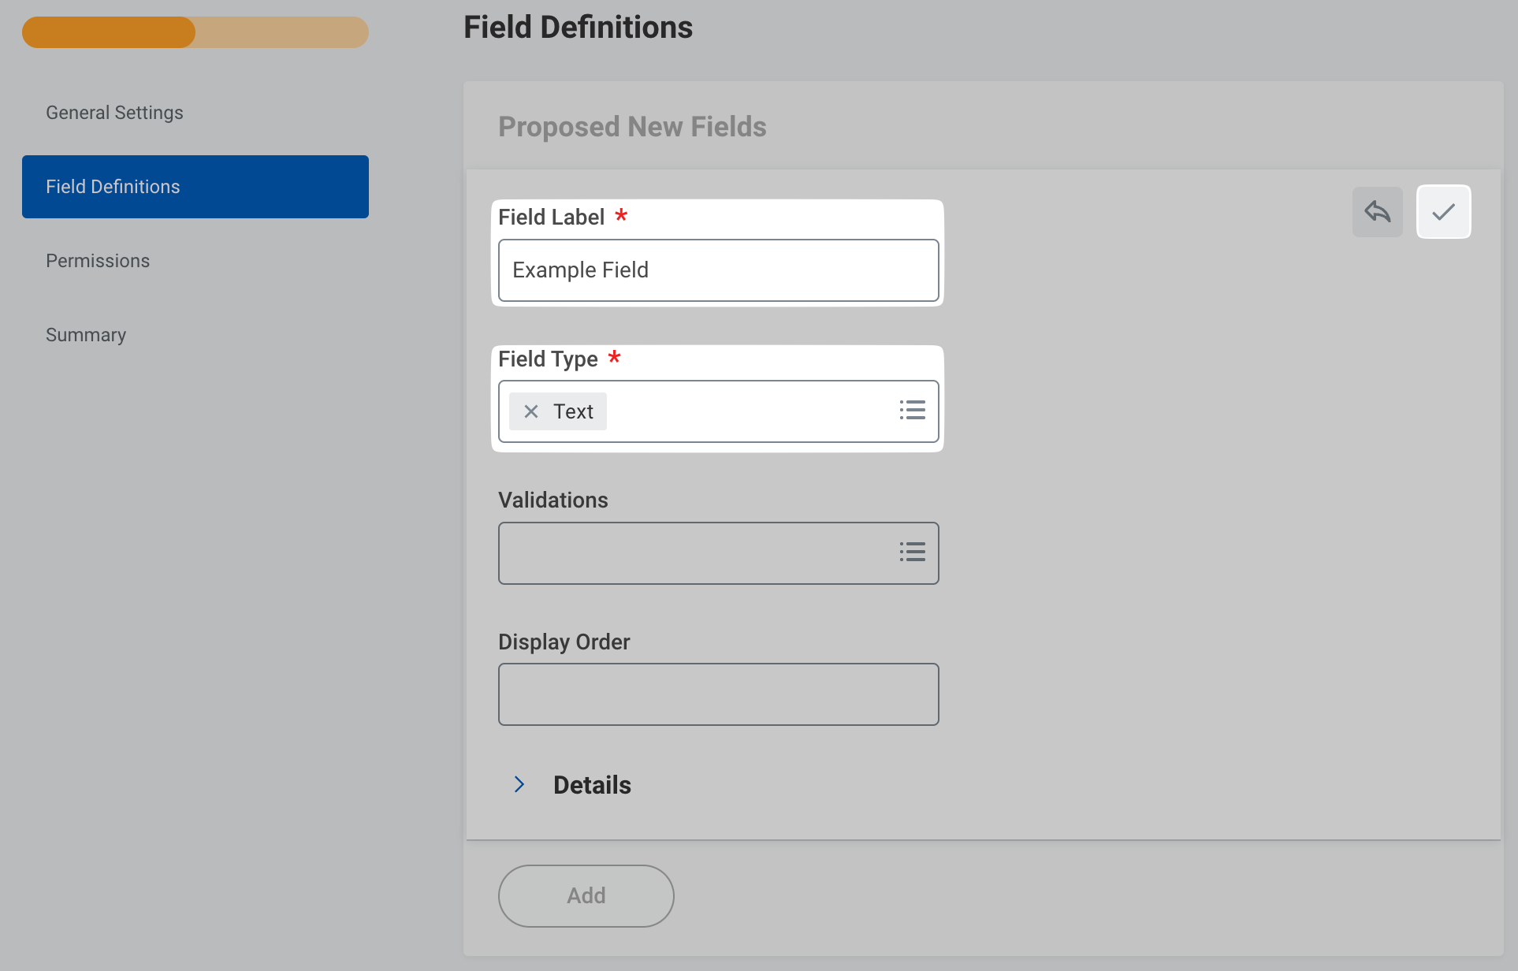Select the Text chip in Field Type
Viewport: 1518px width, 971px height.
[x=573, y=411]
